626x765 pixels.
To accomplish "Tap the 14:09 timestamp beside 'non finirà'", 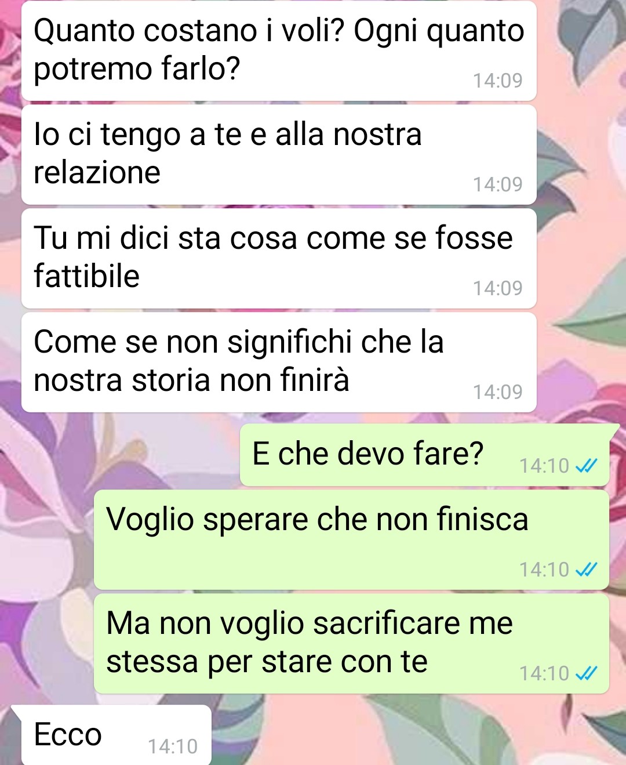I will point(498,392).
